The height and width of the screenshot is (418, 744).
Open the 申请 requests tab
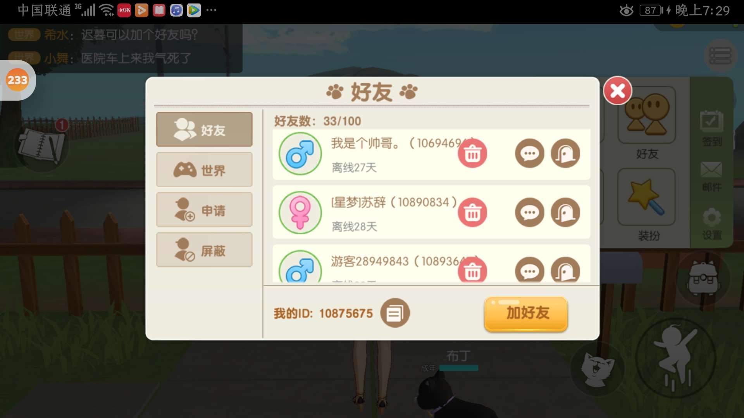(x=204, y=210)
